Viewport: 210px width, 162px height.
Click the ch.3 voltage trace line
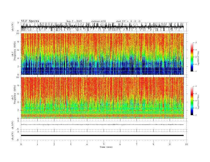102,125
